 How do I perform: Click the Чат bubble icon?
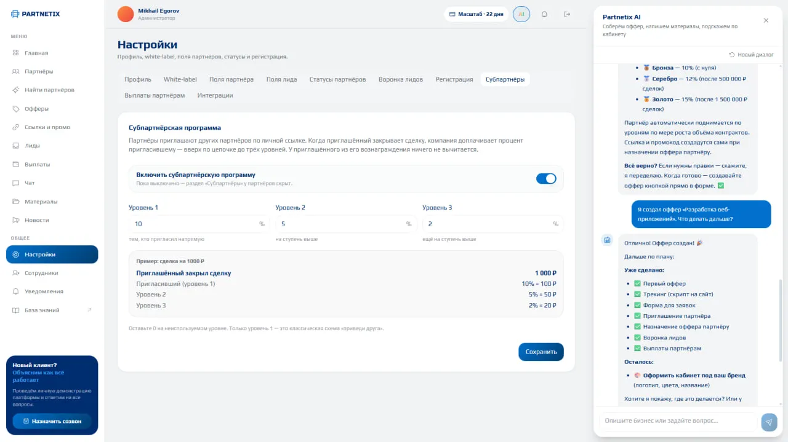(16, 183)
